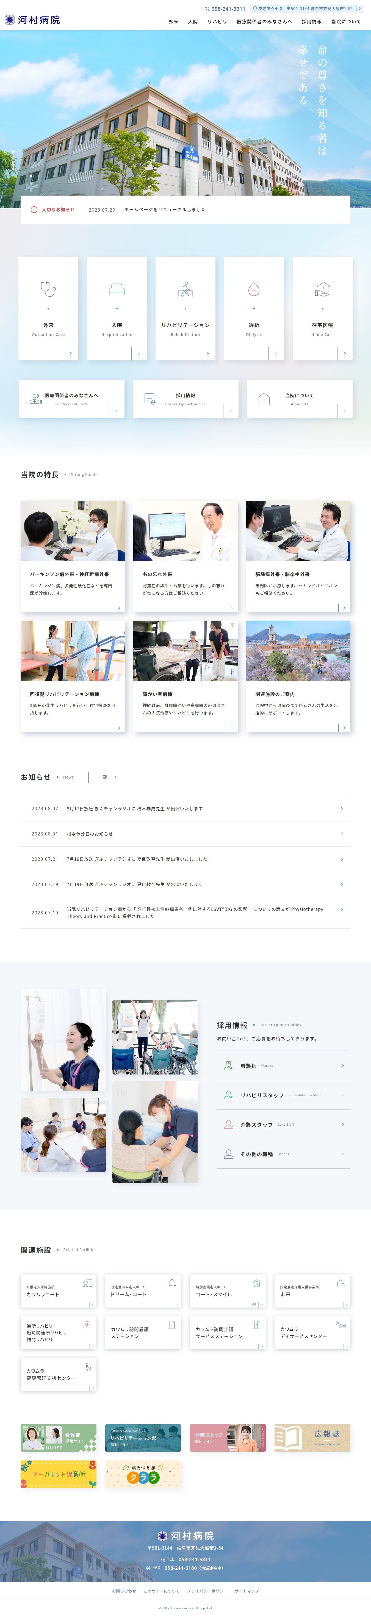Open the もの忘れ外来 photo card
Screen dimensions: 371x1617
185,556
